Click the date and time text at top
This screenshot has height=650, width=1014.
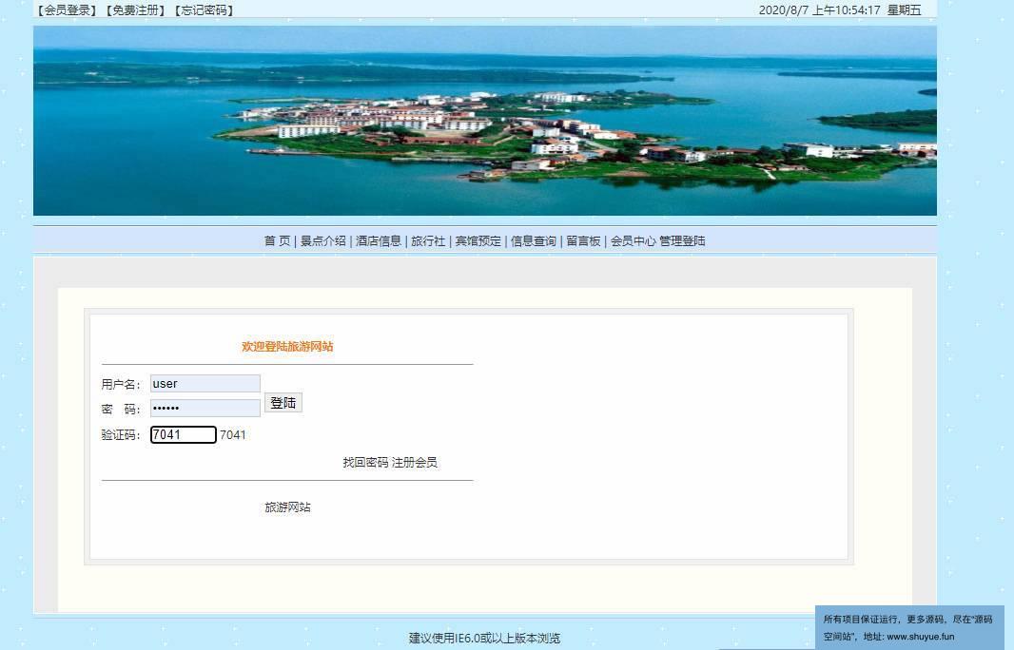point(839,10)
